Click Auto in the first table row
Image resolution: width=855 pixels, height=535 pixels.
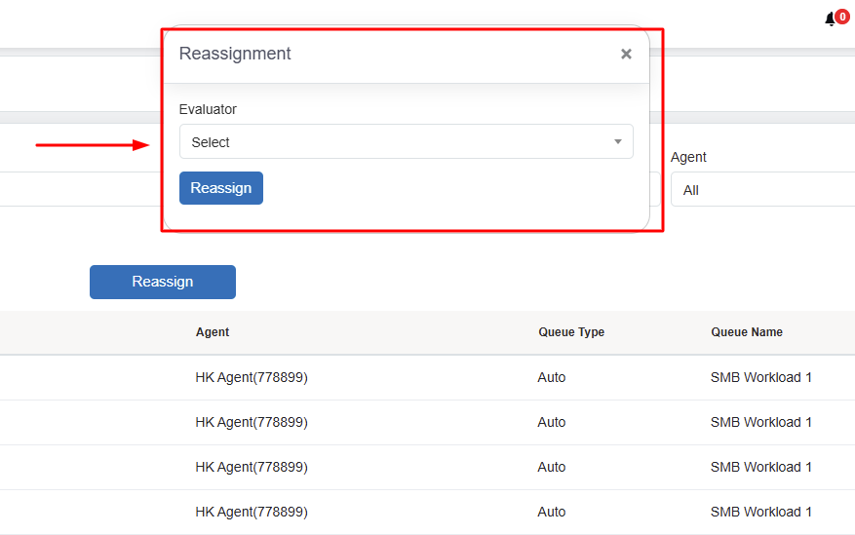tap(552, 377)
